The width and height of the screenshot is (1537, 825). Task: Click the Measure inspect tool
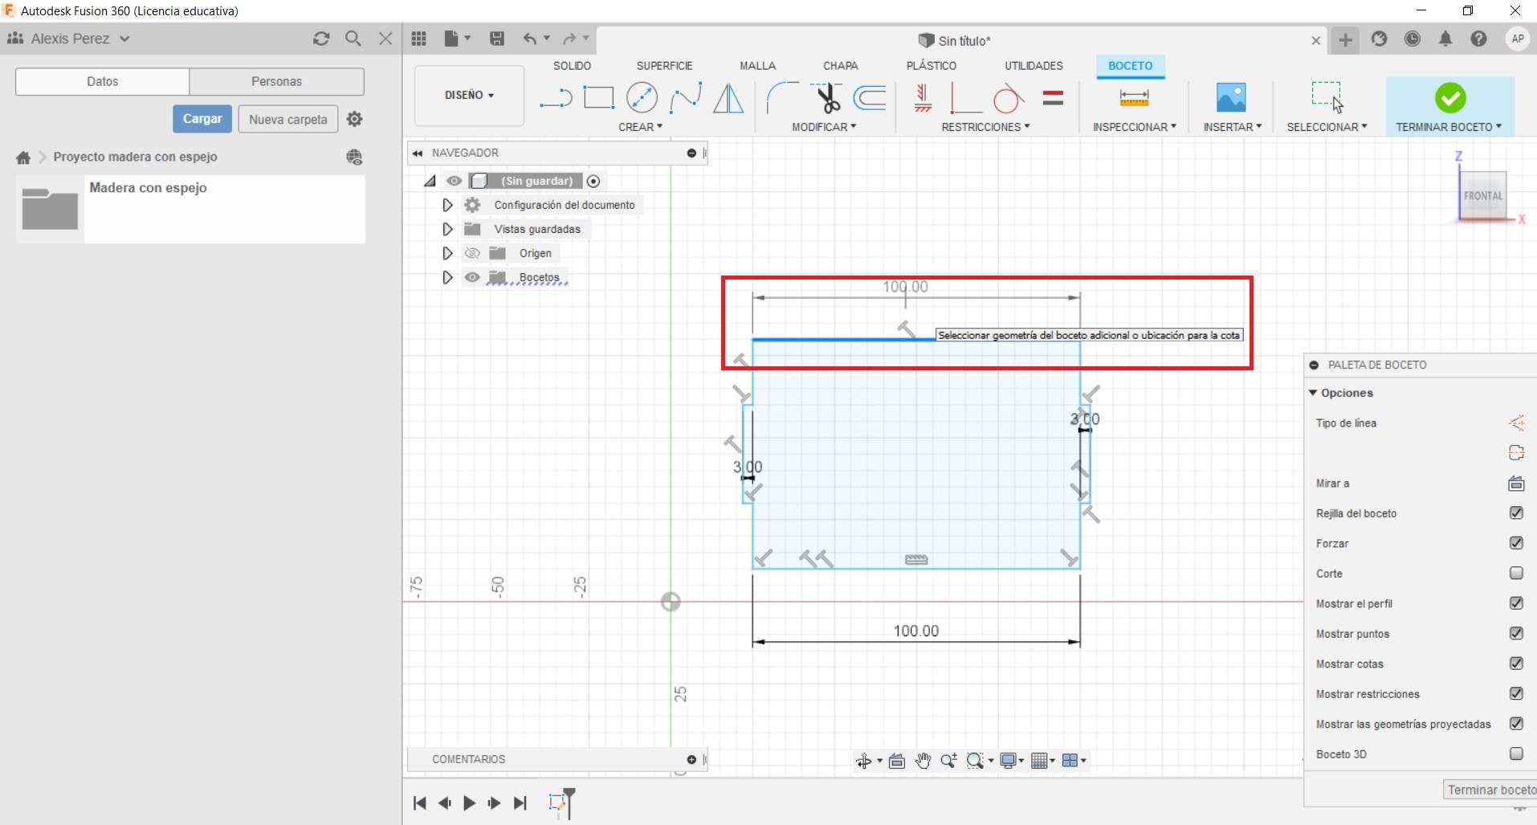click(x=1134, y=98)
